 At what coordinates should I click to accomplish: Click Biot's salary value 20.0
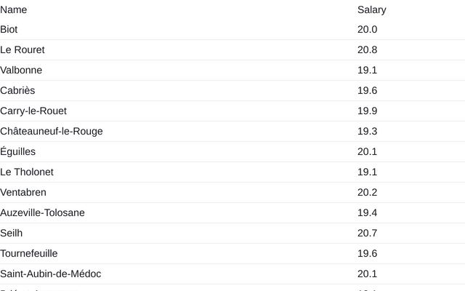(367, 29)
